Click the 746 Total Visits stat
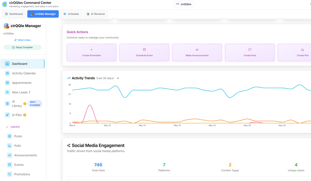Image resolution: width=311 pixels, height=181 pixels. (98, 167)
